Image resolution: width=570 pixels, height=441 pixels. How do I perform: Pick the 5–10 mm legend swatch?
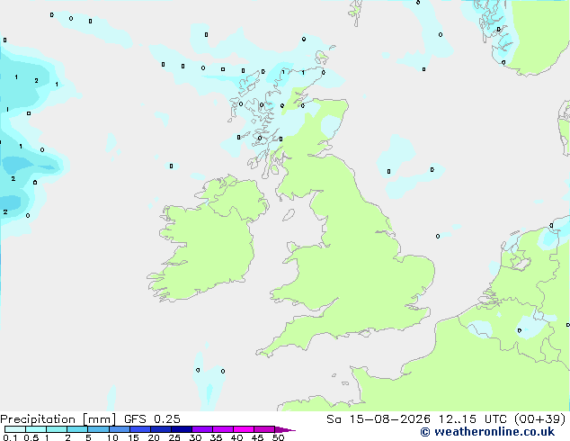pos(98,429)
